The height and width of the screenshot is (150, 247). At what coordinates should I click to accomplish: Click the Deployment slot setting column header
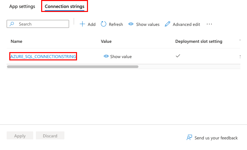point(199,41)
